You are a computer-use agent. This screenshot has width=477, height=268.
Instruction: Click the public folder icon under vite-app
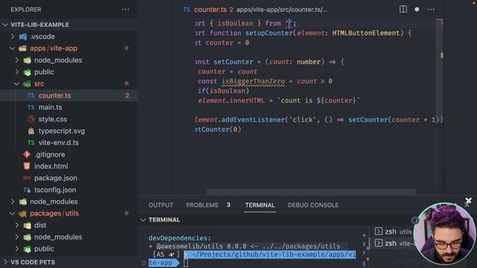[x=28, y=72]
